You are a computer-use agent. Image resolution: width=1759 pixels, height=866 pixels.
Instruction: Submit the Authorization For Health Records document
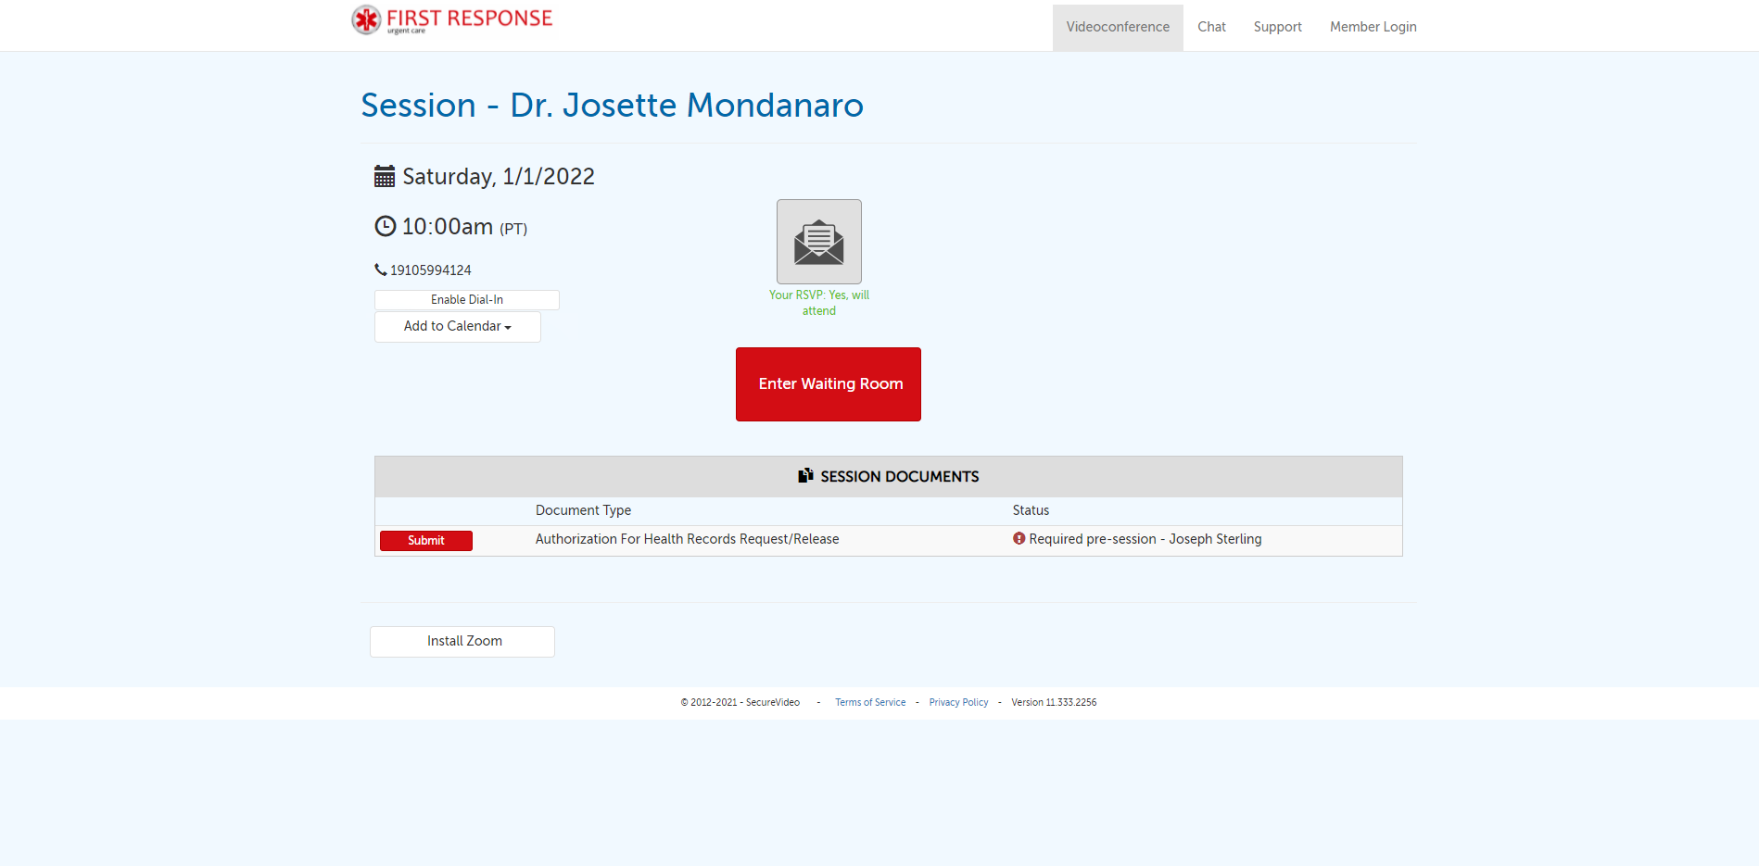(425, 540)
